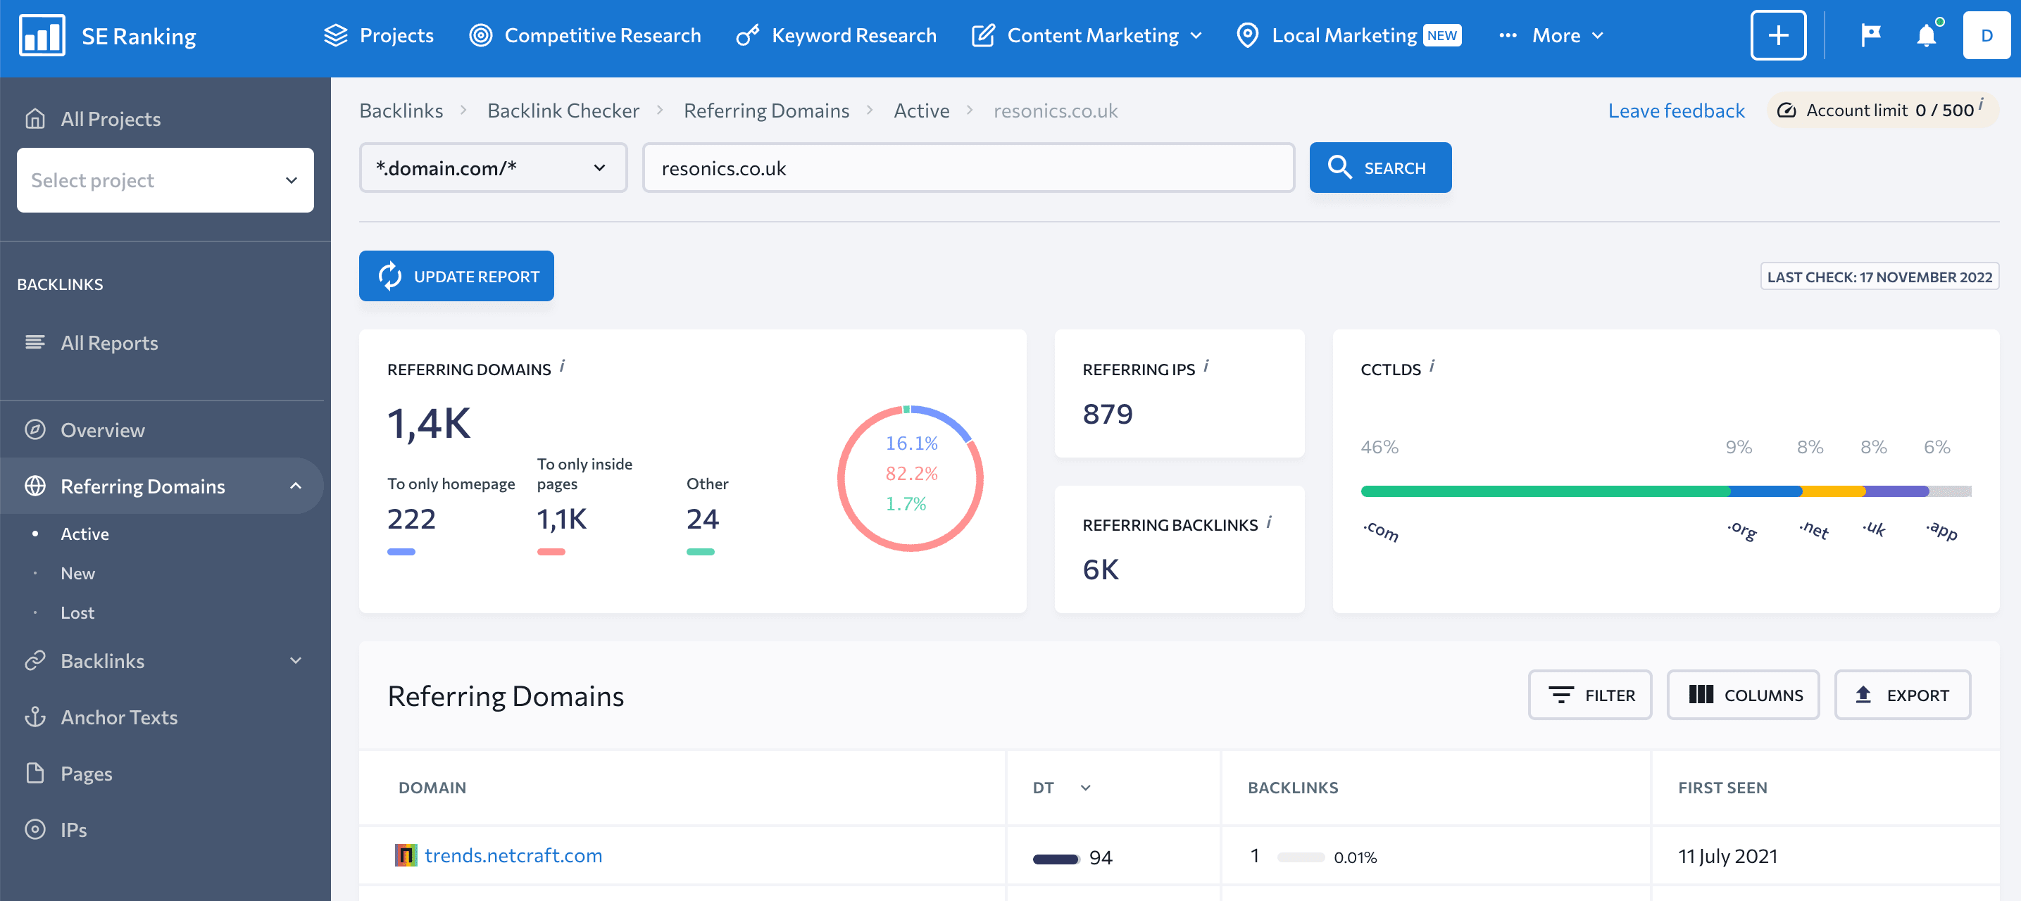Viewport: 2021px width, 901px height.
Task: Open Local Marketing in top navigation
Action: point(1348,35)
